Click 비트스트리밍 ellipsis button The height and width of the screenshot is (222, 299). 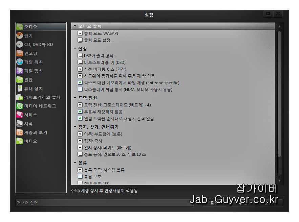click(80, 63)
